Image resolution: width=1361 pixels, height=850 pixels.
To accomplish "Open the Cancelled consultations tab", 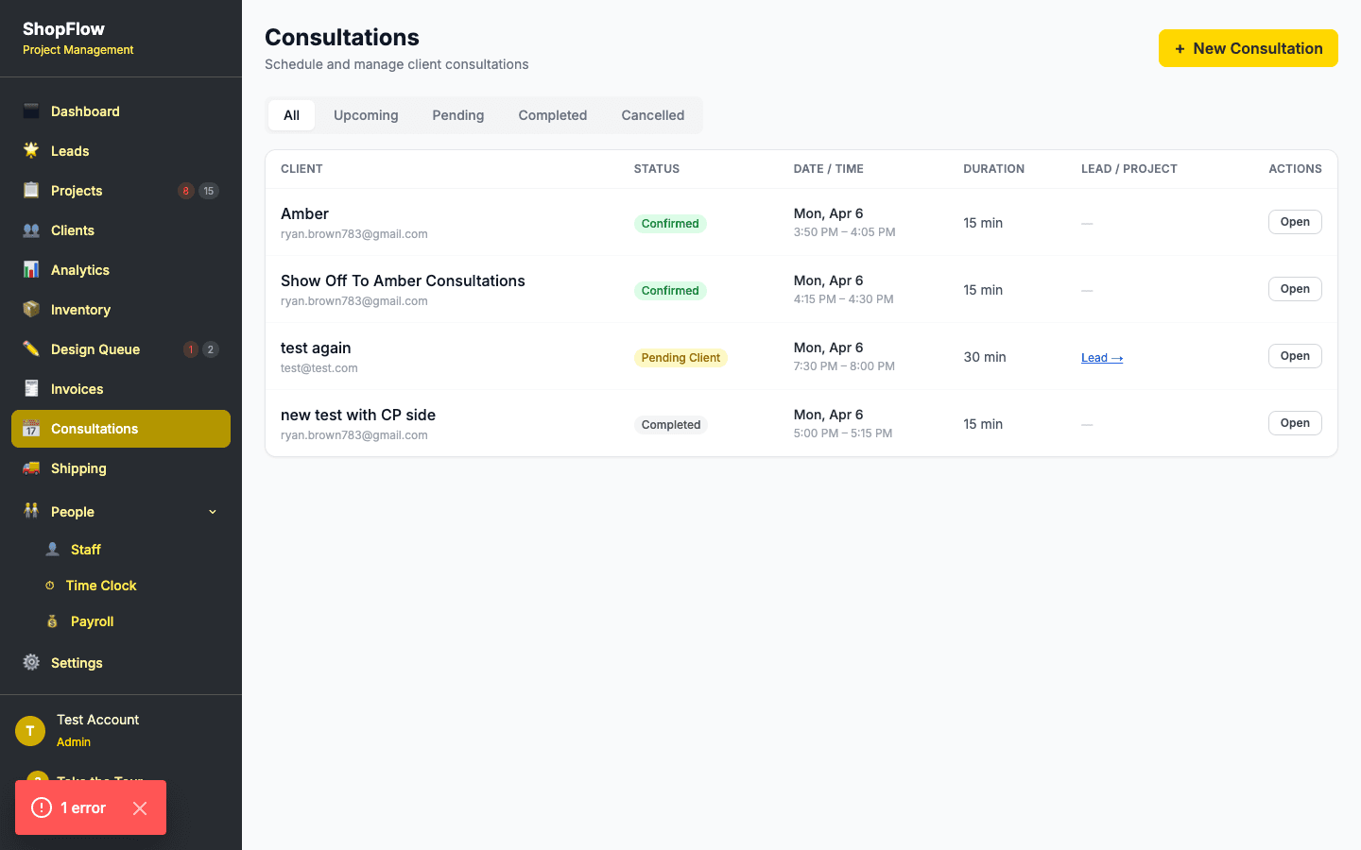I will click(x=652, y=114).
